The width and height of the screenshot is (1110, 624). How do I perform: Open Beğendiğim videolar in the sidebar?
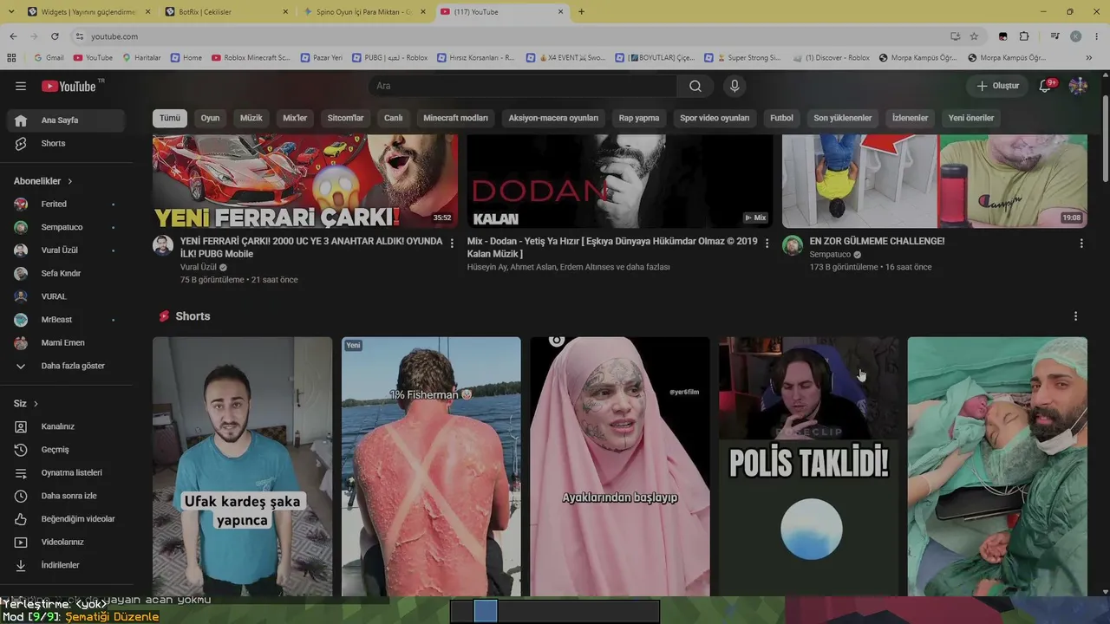click(x=66, y=519)
